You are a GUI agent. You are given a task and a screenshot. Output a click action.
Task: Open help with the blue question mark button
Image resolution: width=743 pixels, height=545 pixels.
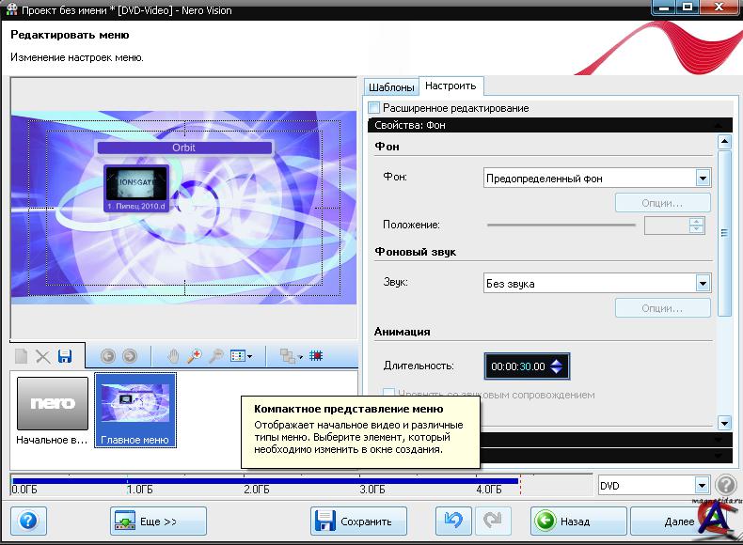[28, 522]
